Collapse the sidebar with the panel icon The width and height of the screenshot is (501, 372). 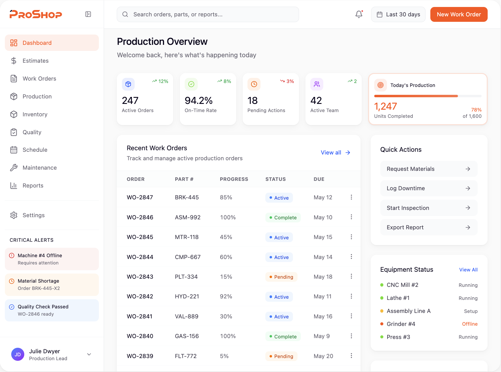88,14
